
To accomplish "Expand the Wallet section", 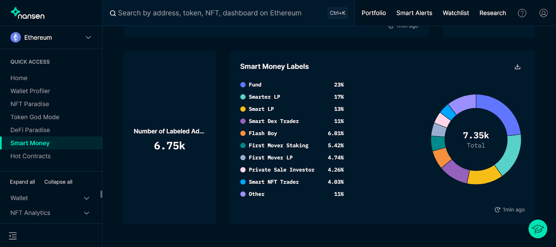I will (x=87, y=198).
